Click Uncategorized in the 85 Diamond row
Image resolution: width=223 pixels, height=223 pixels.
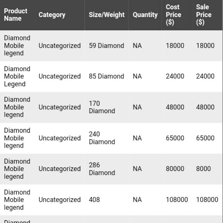(x=60, y=76)
